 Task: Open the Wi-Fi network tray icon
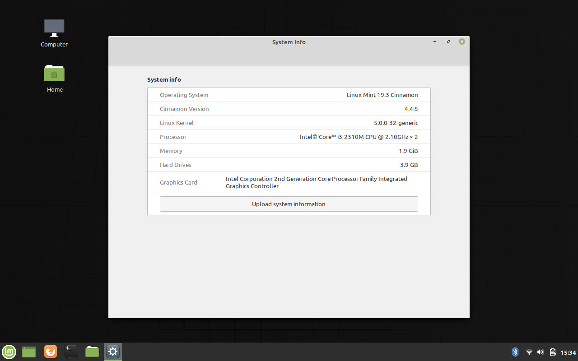[529, 352]
